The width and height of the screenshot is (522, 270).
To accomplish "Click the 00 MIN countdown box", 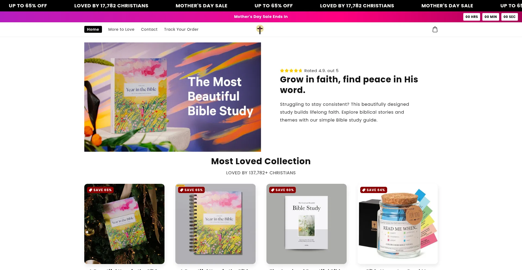I will 491,17.
